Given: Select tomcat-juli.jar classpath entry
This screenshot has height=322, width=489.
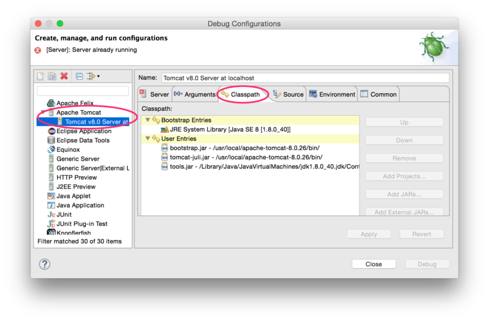Looking at the screenshot, I should click(x=246, y=157).
